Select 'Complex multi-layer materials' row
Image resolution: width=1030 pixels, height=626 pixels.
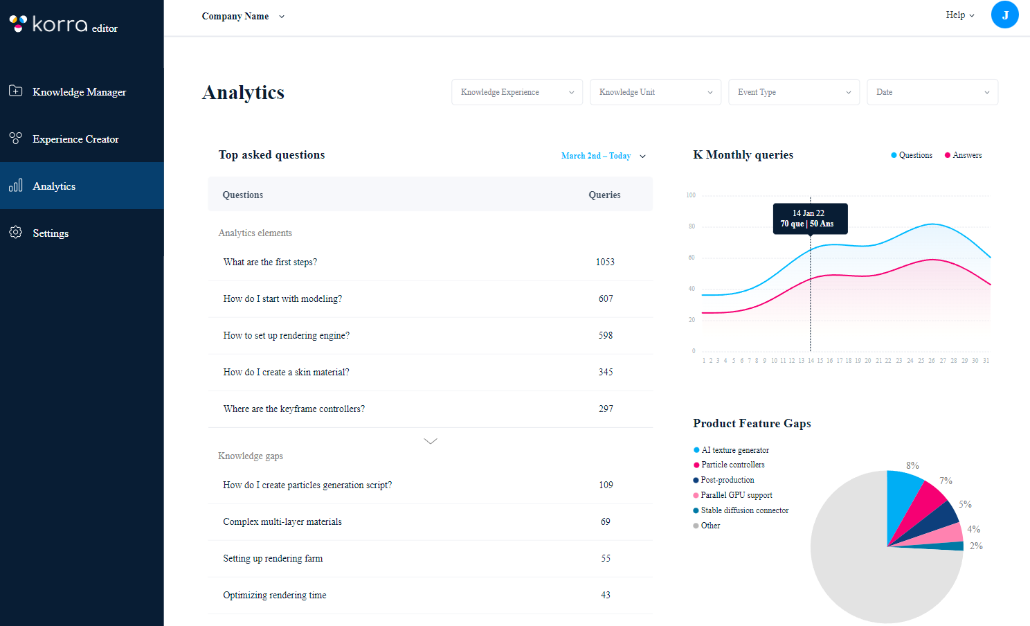click(431, 522)
